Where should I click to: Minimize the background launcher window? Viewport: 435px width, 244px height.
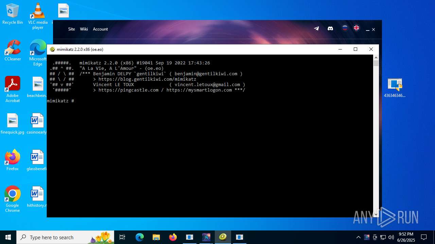(x=367, y=30)
